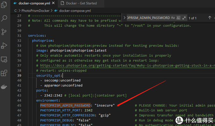Click the "# restart: unless-stopped" comment
The height and width of the screenshot is (126, 215).
(61, 71)
